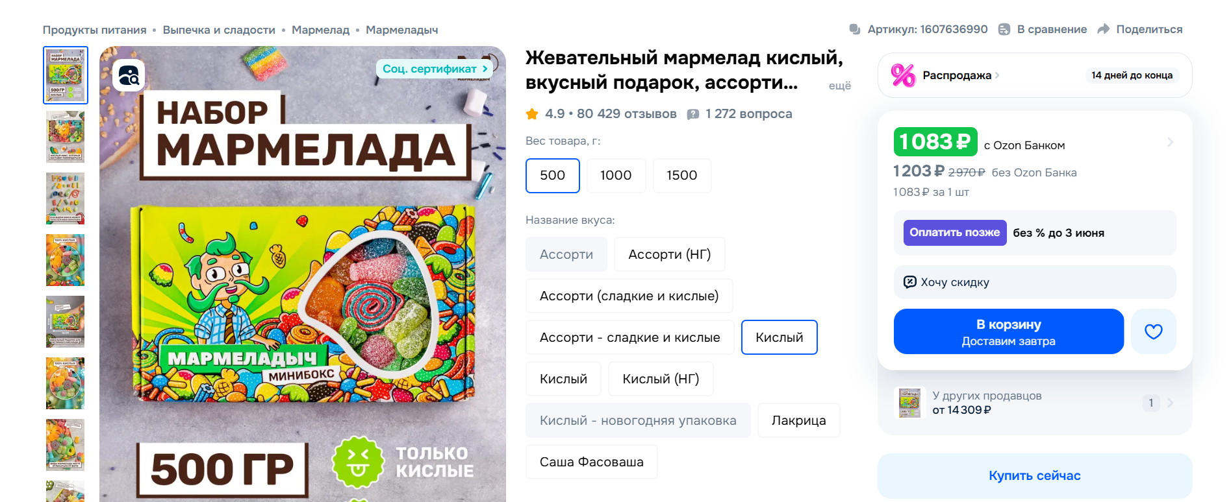Select the 1000 gram weight option
This screenshot has height=502, width=1231.
(616, 175)
